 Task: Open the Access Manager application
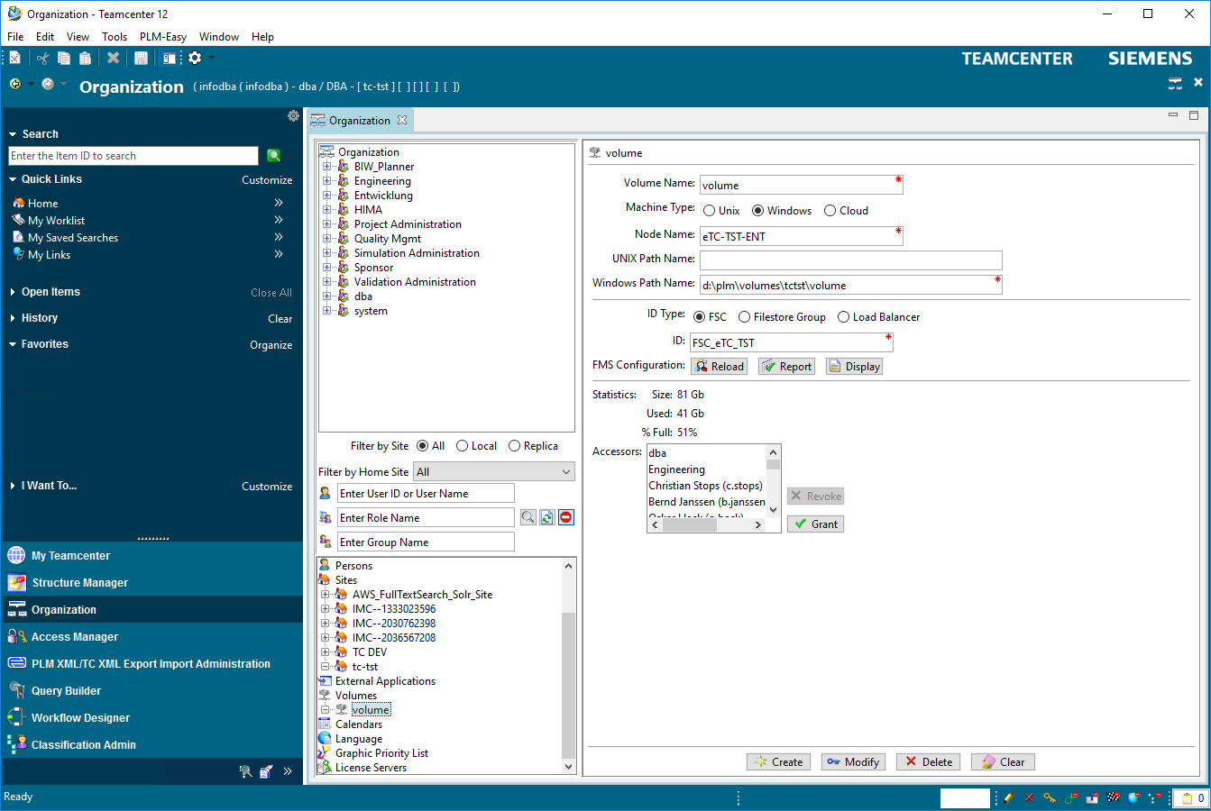pyautogui.click(x=74, y=637)
